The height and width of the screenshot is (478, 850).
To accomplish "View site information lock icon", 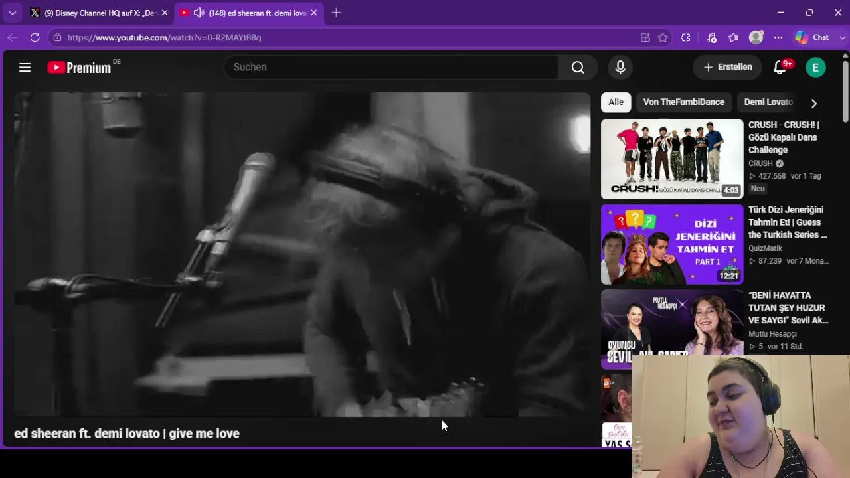I will pos(58,38).
